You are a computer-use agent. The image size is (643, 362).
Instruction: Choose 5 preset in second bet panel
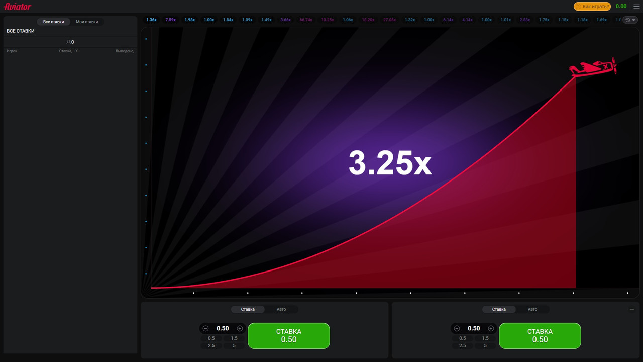pos(485,345)
